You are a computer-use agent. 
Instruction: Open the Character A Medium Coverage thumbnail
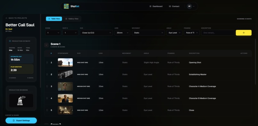(65, 86)
